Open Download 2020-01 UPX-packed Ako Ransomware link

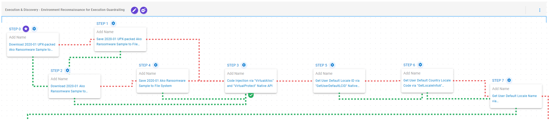[x=32, y=47]
